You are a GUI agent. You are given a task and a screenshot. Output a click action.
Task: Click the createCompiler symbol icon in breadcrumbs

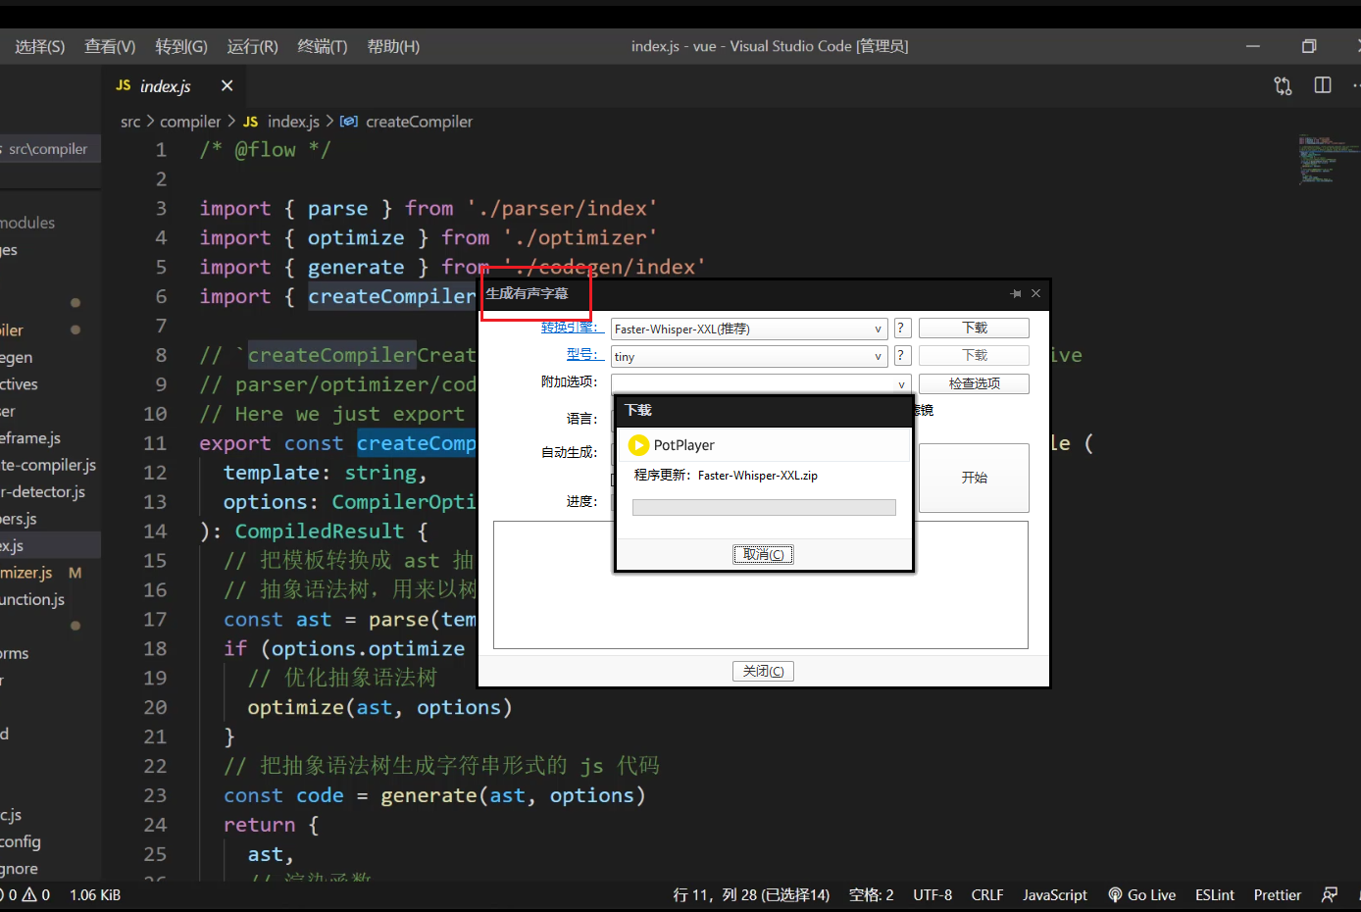[348, 122]
